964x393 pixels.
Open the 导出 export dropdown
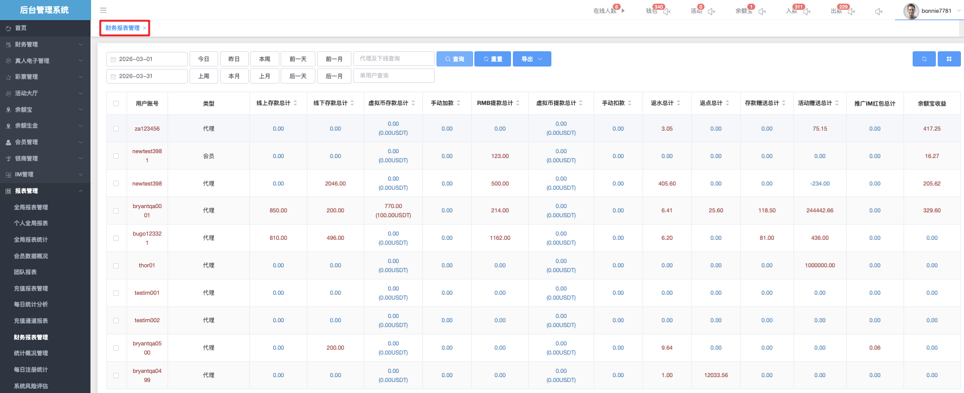click(532, 59)
